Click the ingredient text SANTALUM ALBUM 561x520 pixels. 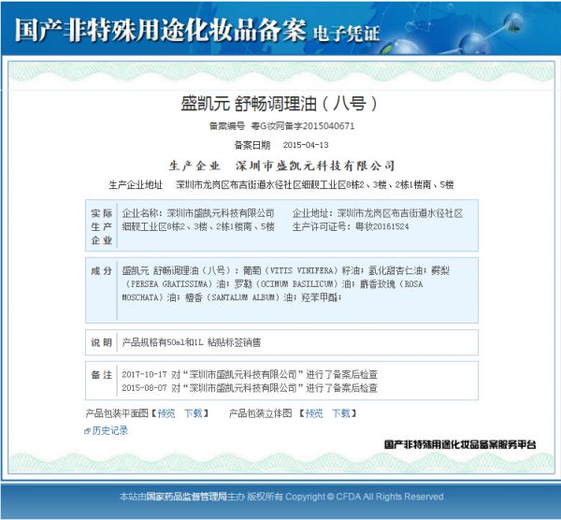tap(245, 297)
